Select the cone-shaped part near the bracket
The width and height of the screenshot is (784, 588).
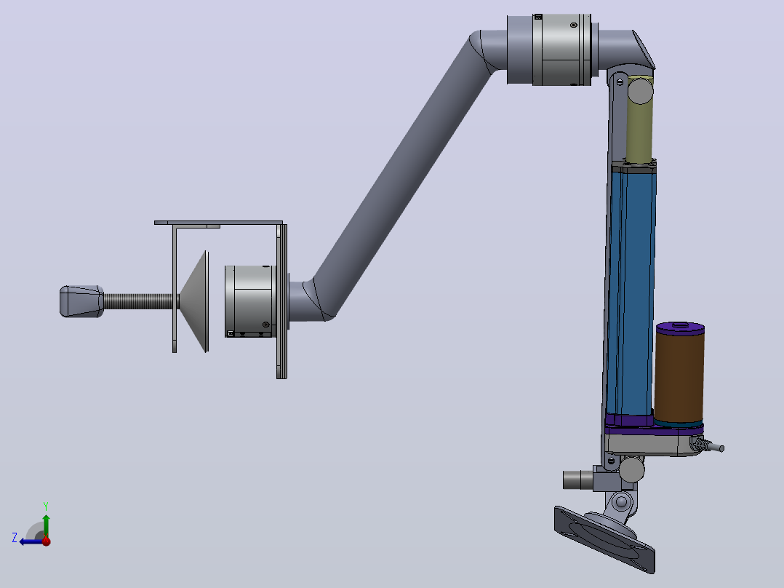194,302
